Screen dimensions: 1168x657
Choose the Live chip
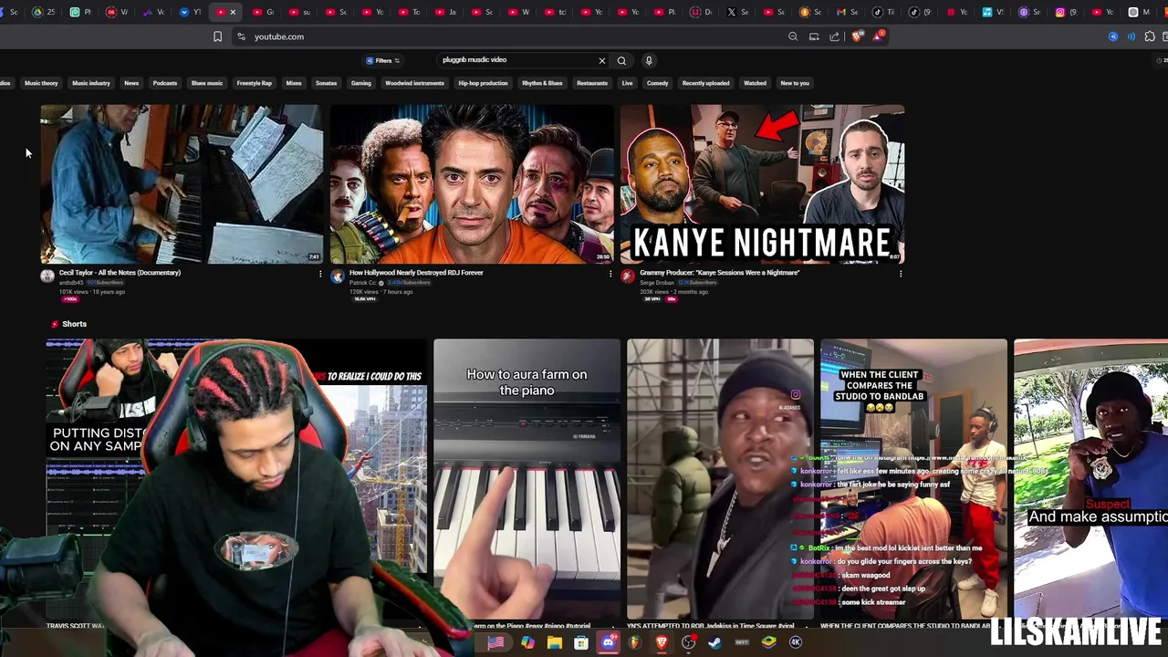click(x=627, y=83)
